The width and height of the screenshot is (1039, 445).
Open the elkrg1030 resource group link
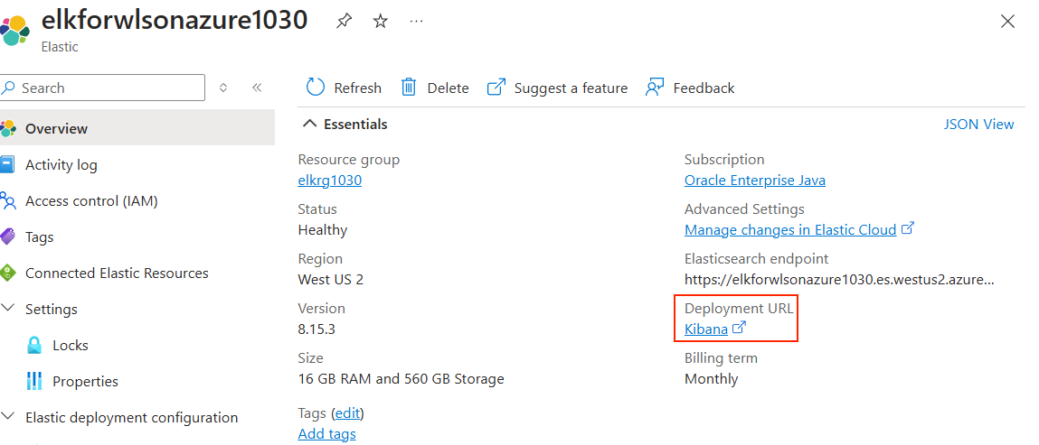(x=330, y=180)
